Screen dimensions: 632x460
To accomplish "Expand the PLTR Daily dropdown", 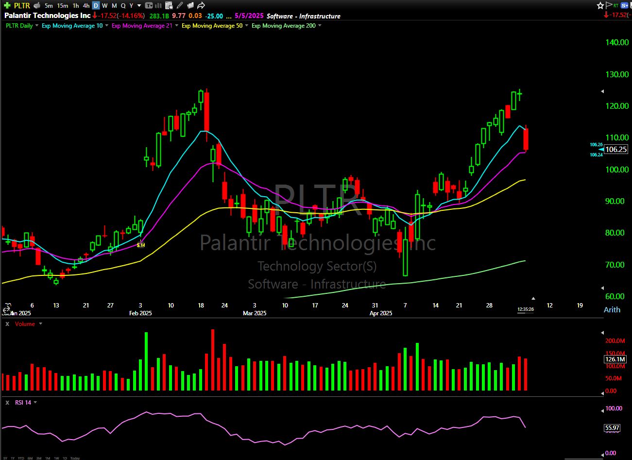I will [x=37, y=26].
